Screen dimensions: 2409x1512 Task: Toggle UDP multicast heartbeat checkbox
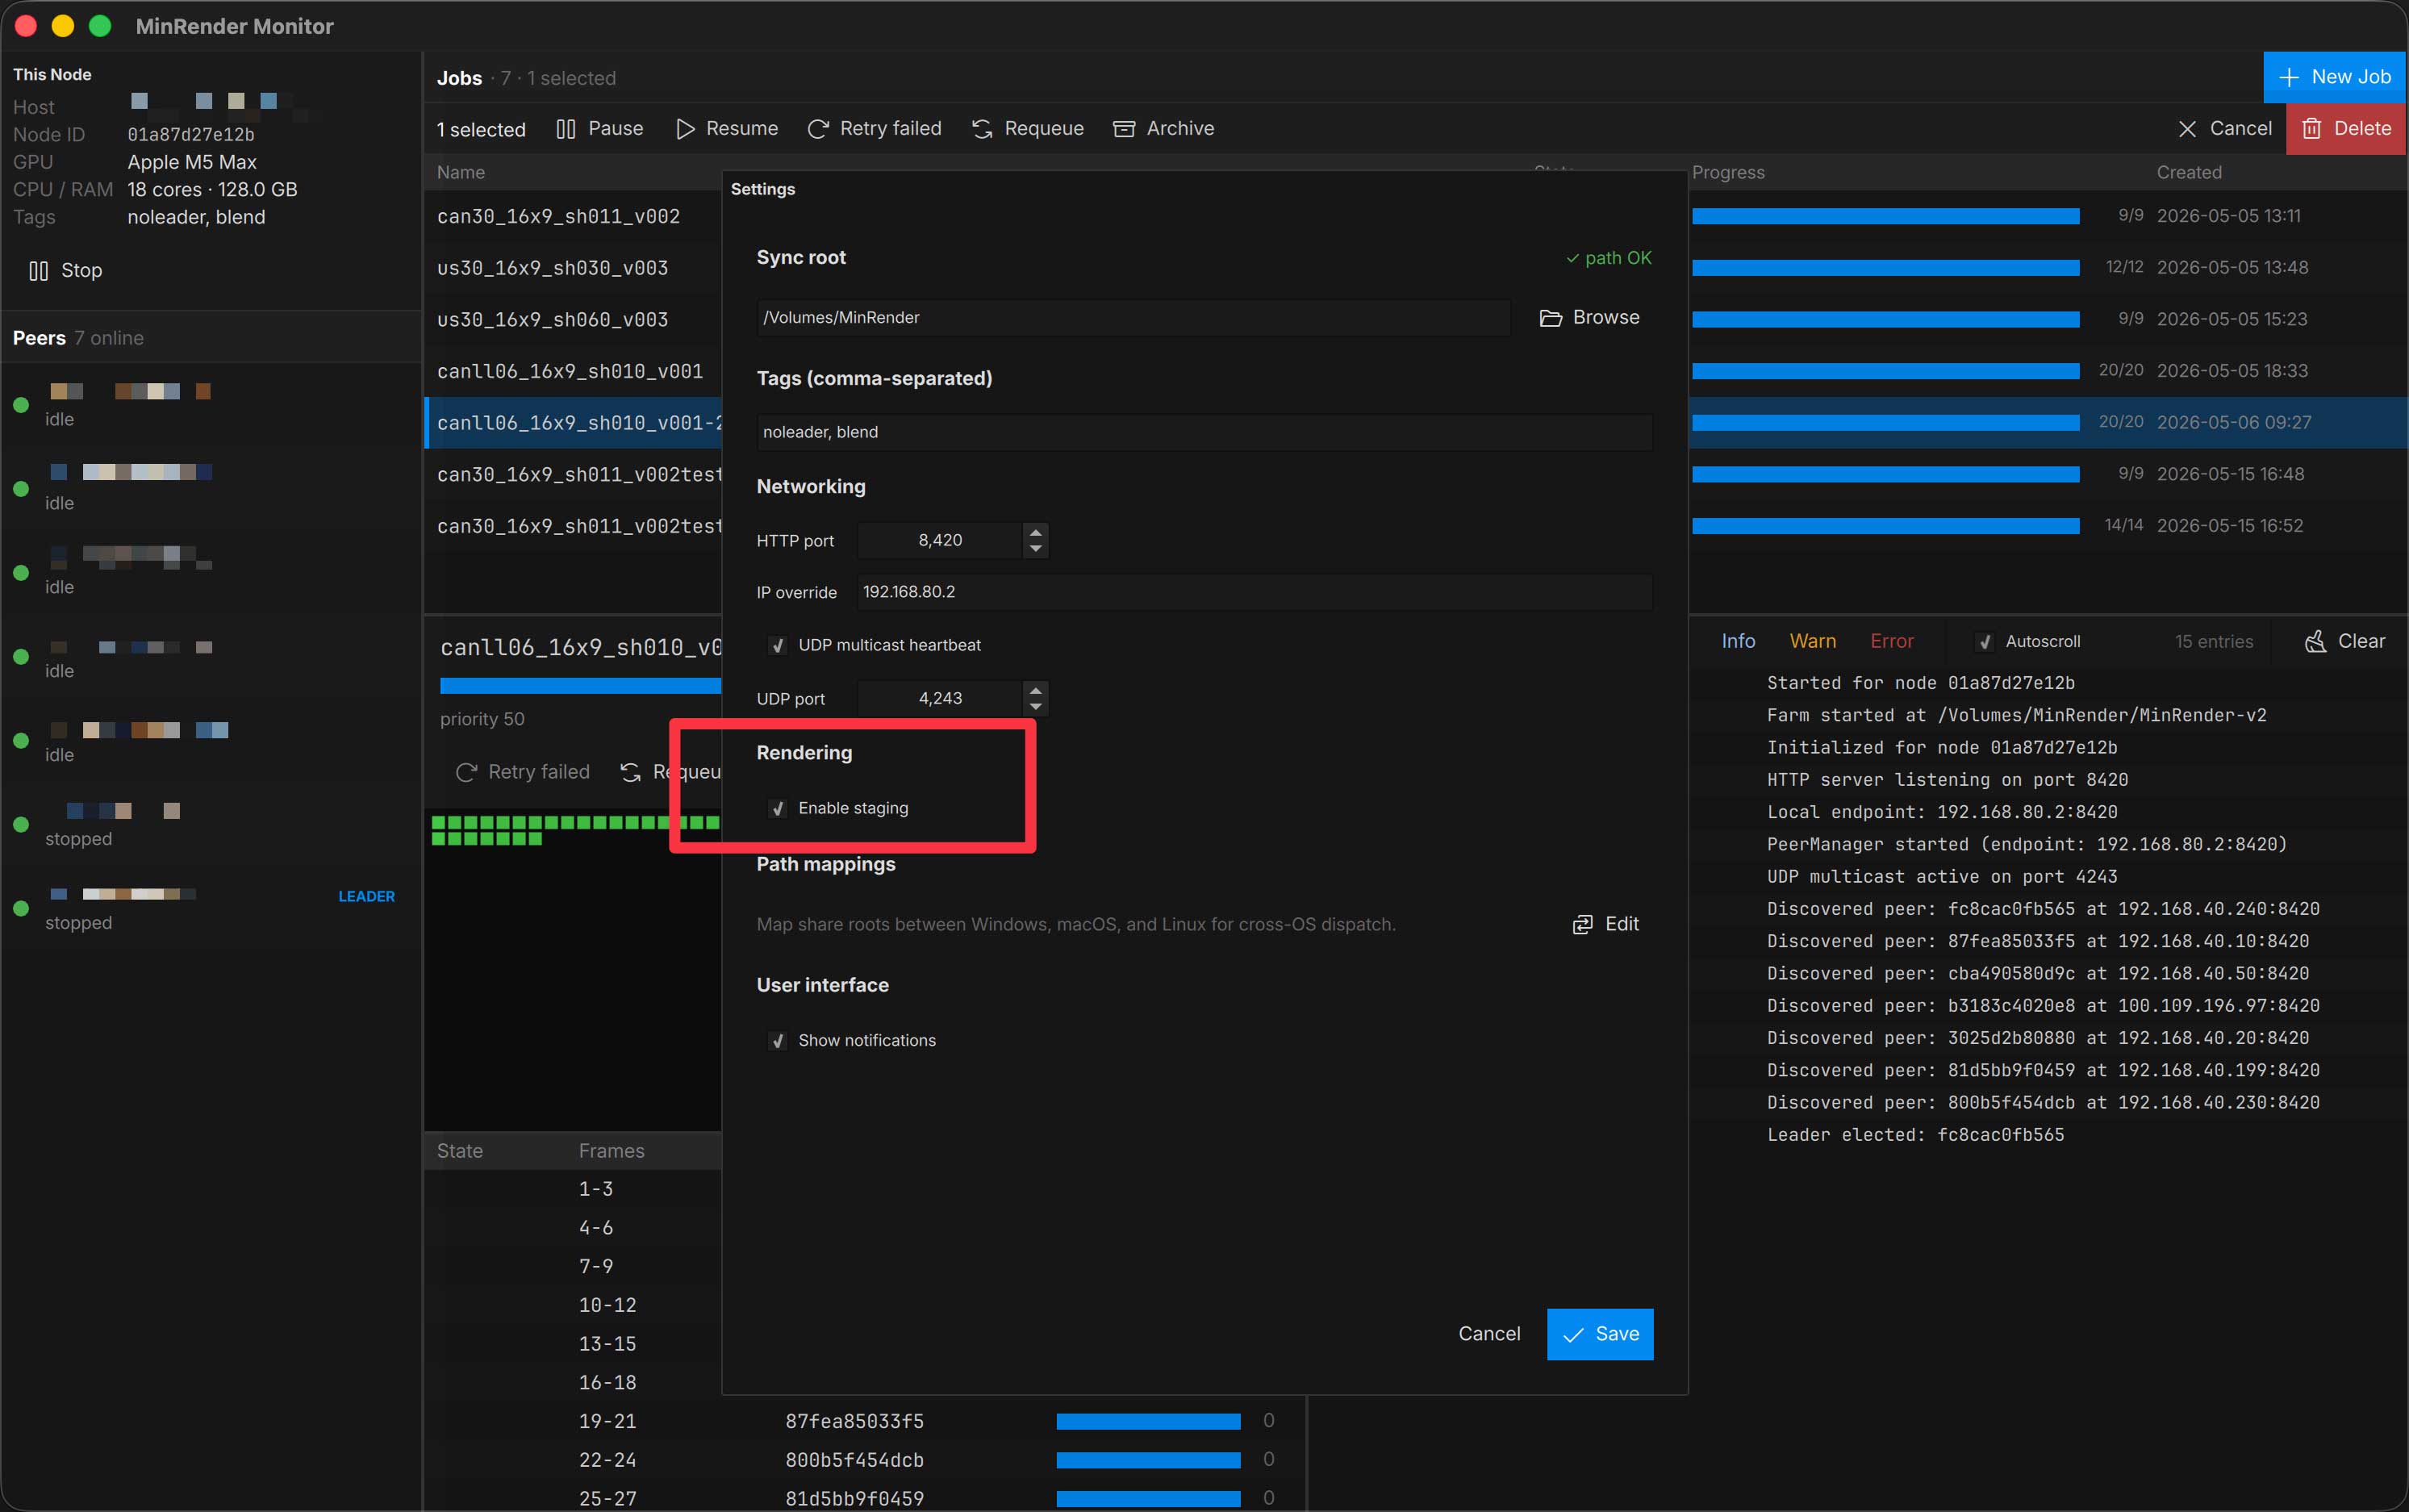pos(777,645)
